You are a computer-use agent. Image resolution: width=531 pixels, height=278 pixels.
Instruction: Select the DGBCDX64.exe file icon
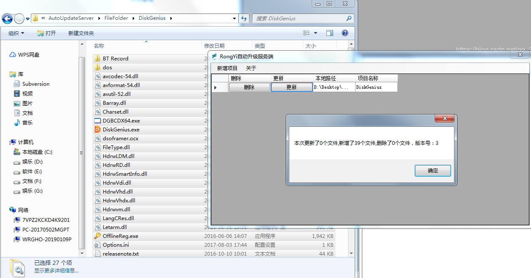pyautogui.click(x=98, y=120)
